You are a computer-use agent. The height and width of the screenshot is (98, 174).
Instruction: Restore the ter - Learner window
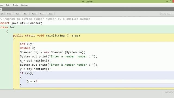[x=170, y=1]
